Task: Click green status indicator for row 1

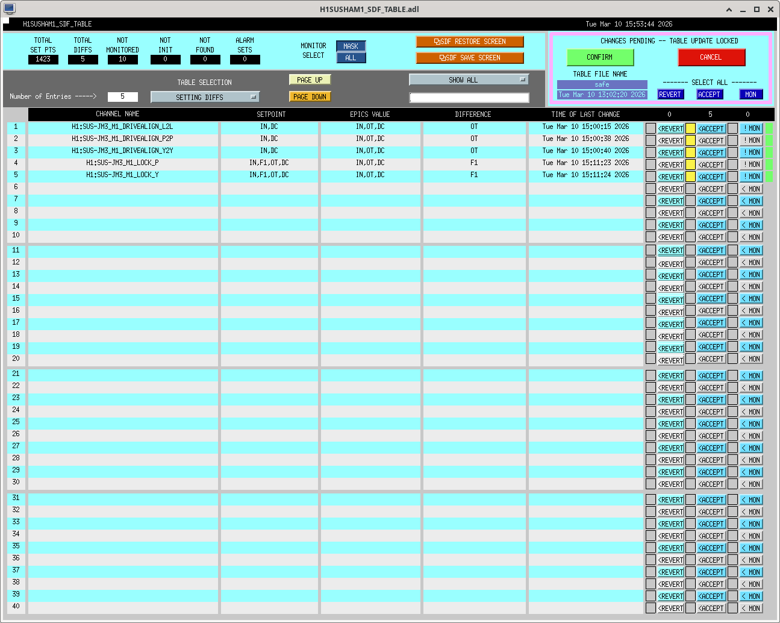Action: [x=769, y=128]
